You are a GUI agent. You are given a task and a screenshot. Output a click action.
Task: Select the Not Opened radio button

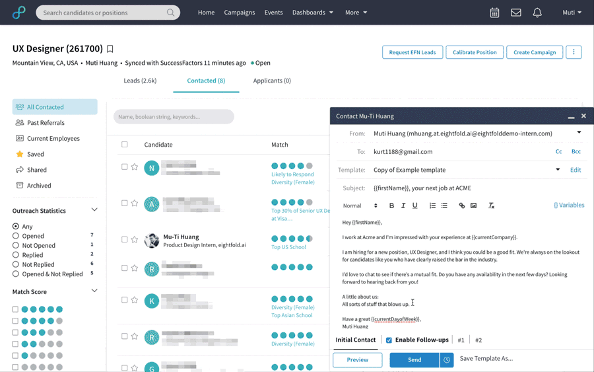pos(16,245)
